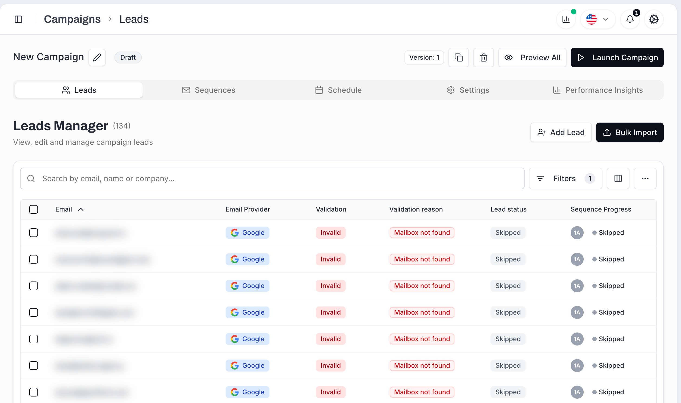Click the Validation reason column header
Viewport: 681px width, 403px height.
coord(416,209)
